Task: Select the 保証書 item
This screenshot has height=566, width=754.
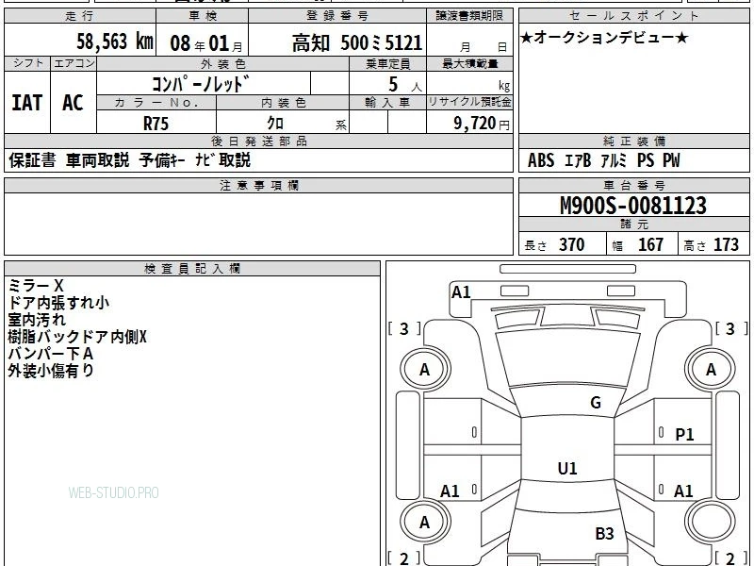Action: pos(32,159)
